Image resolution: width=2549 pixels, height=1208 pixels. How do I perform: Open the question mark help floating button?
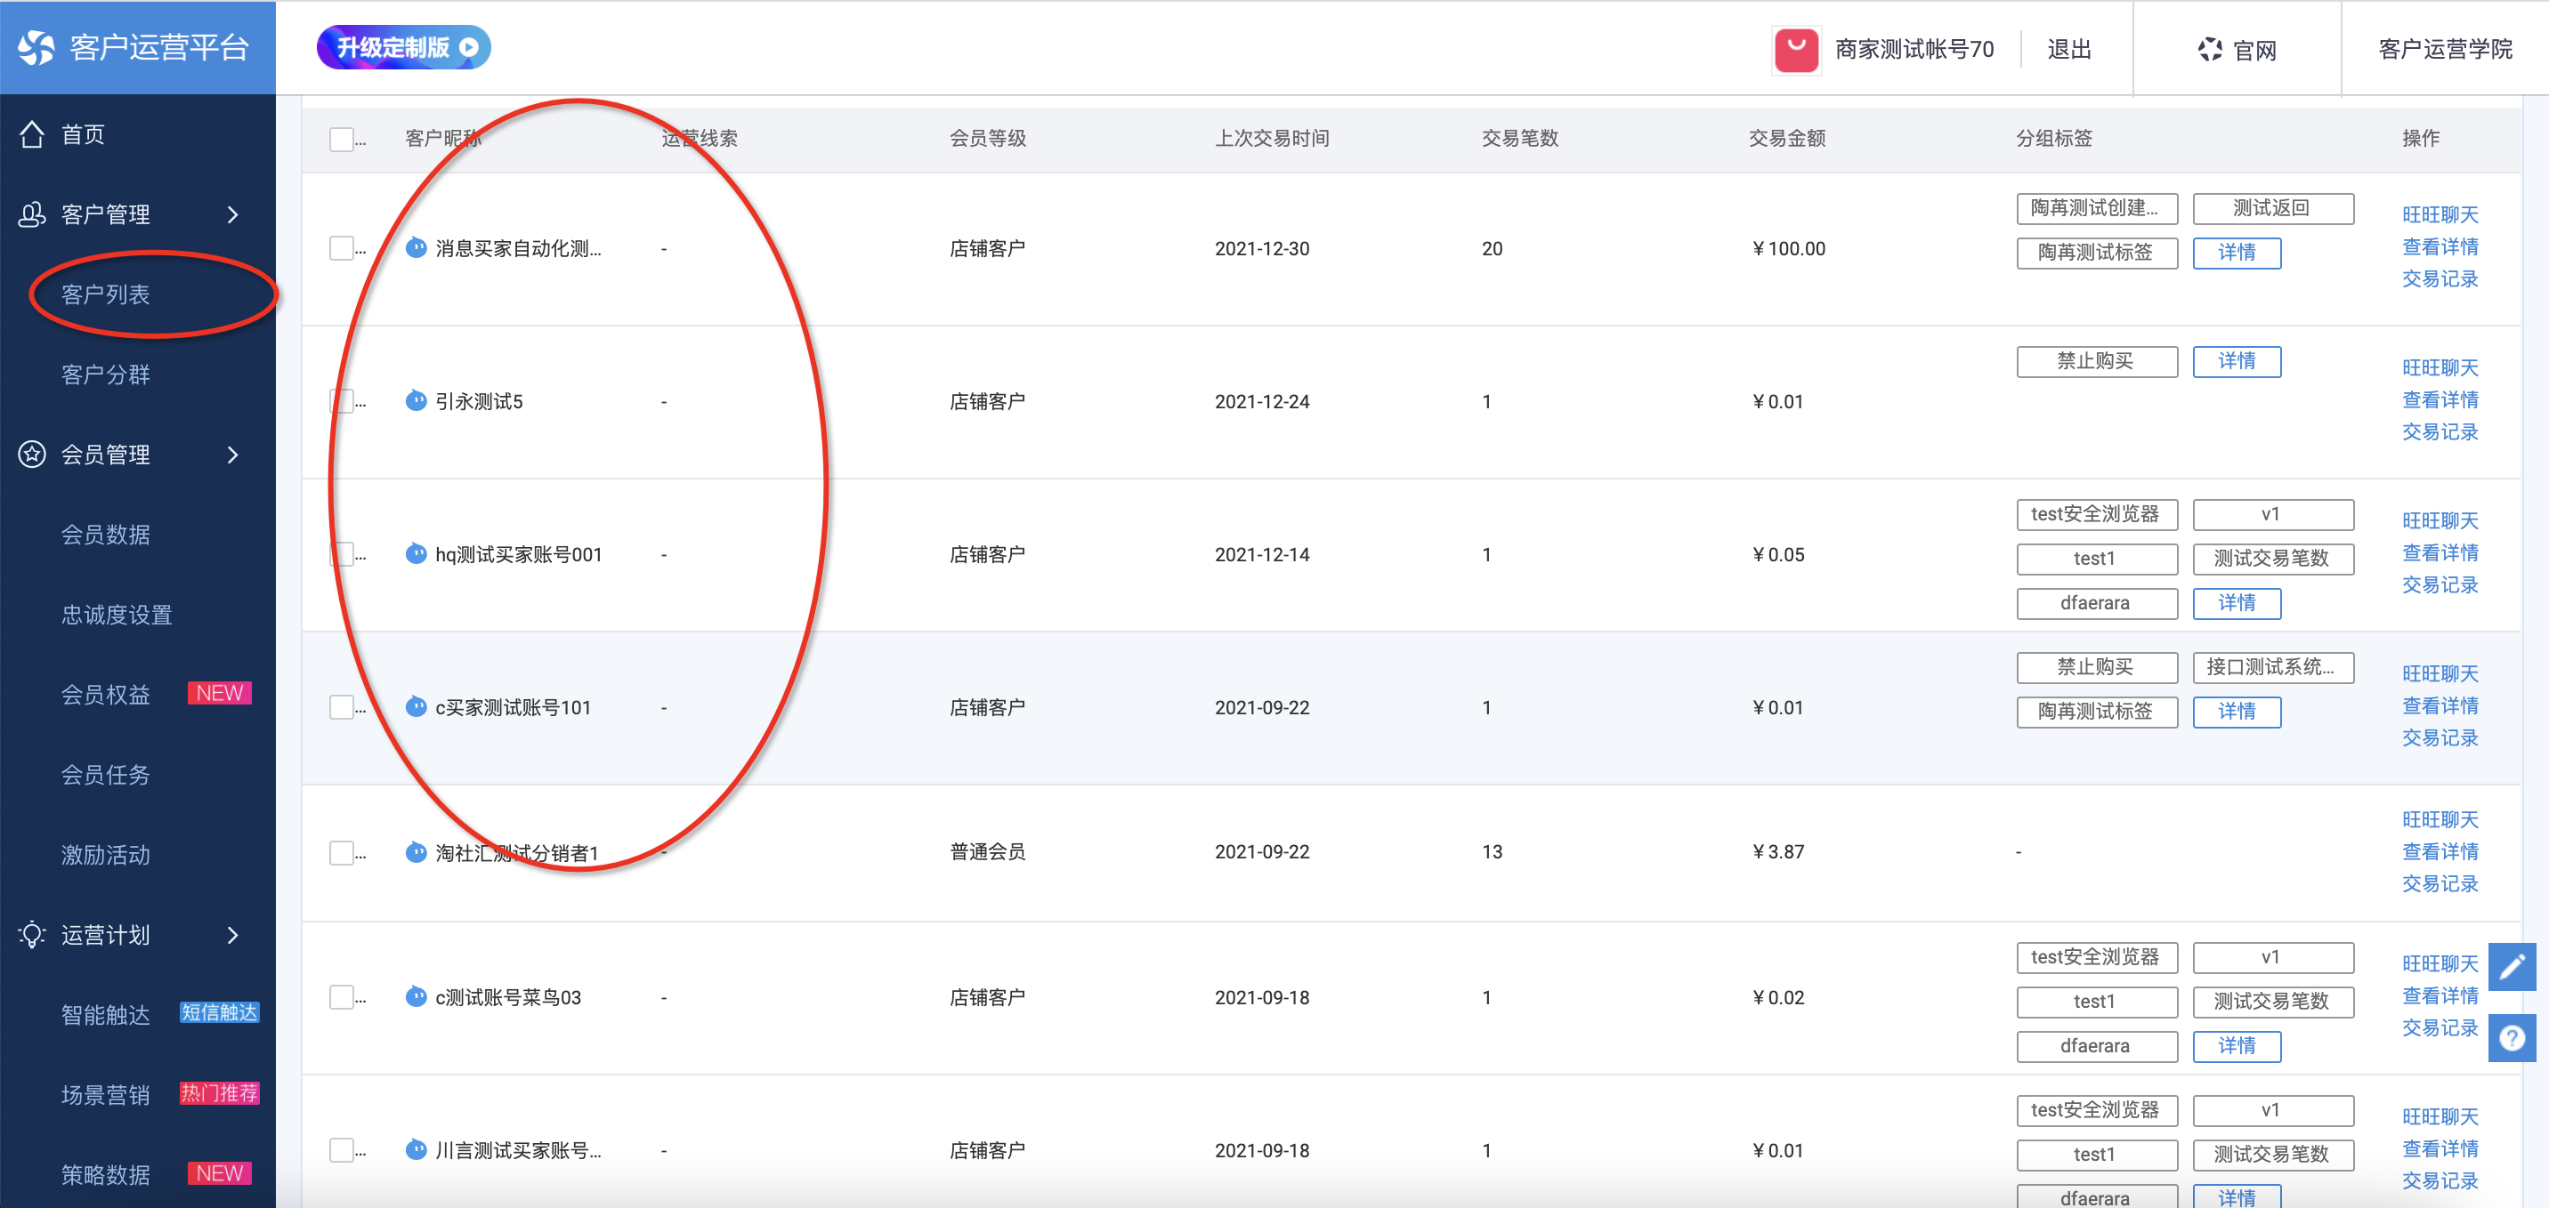[x=2512, y=1038]
